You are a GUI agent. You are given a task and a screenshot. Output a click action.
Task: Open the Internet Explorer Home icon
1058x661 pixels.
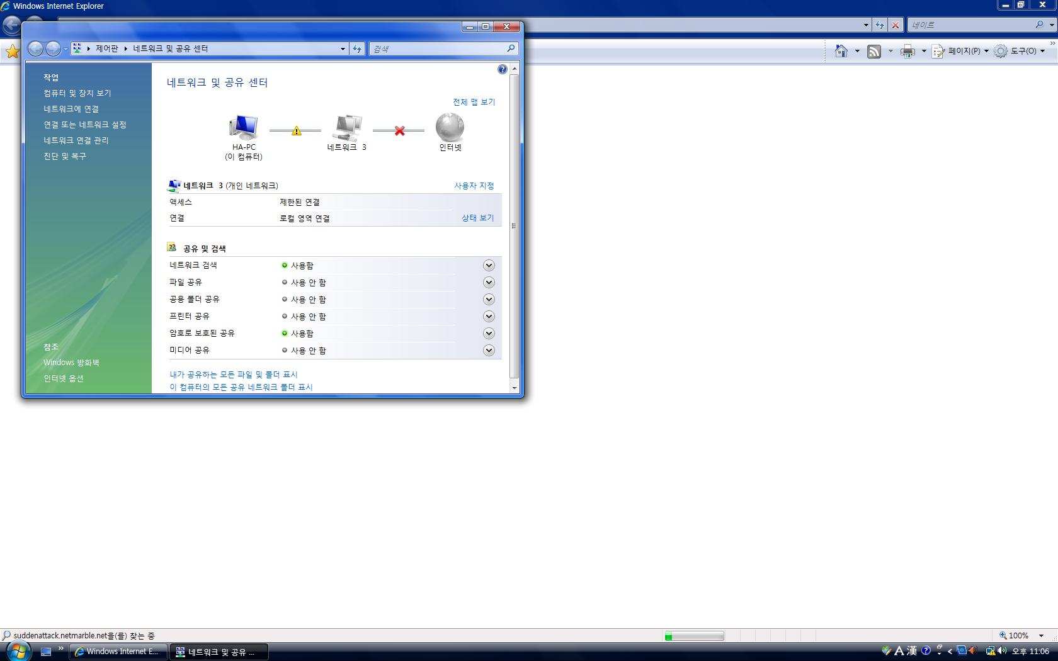(841, 51)
